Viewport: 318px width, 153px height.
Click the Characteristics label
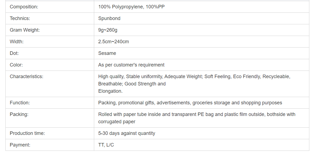point(27,76)
